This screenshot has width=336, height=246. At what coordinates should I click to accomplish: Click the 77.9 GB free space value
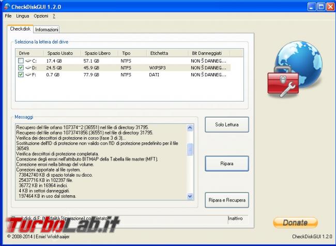coord(91,75)
